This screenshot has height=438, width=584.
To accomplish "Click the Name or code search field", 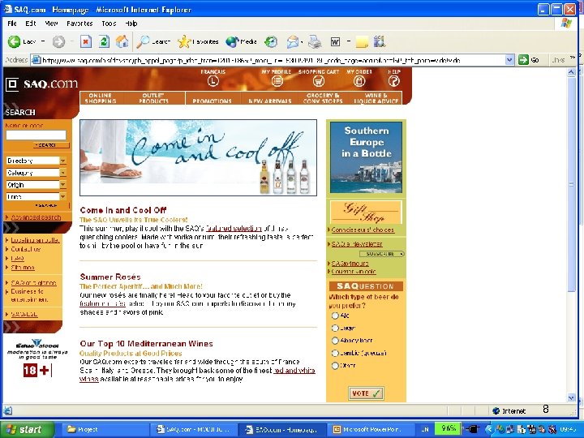I will pyautogui.click(x=36, y=135).
